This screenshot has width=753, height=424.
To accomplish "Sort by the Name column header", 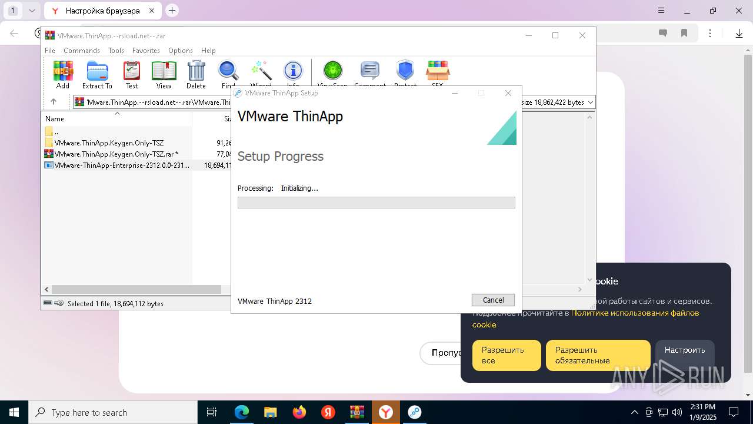I will 117,118.
